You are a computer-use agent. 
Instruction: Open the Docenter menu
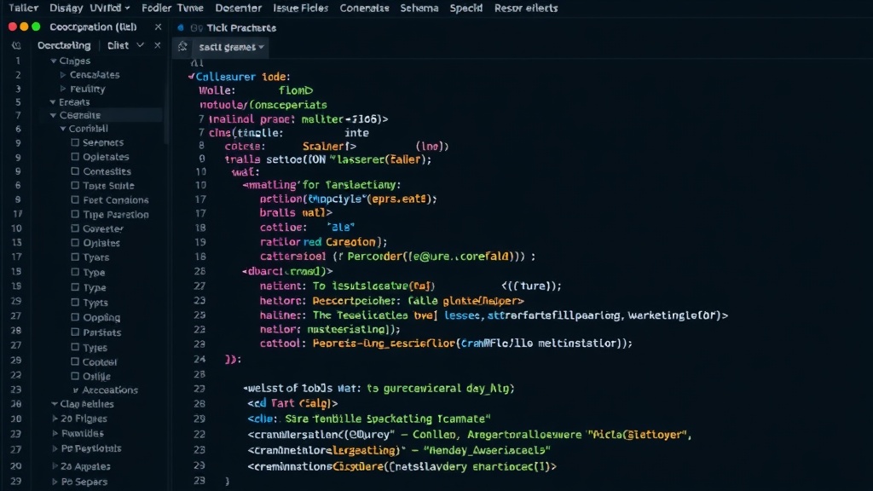coord(239,8)
